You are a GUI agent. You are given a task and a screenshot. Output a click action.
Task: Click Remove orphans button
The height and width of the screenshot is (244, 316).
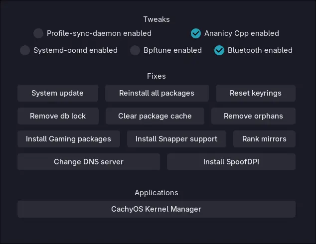pos(253,116)
